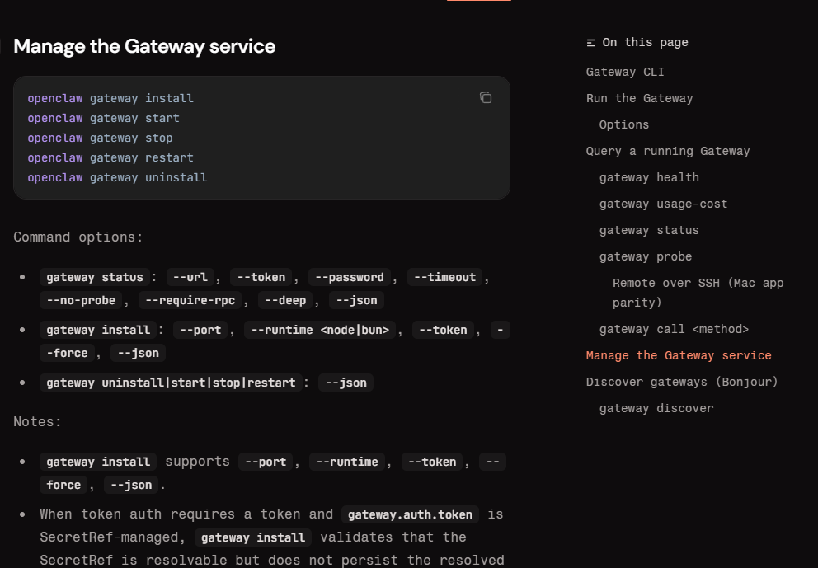Click the '--timeout' option chip
The width and height of the screenshot is (818, 568).
click(445, 277)
